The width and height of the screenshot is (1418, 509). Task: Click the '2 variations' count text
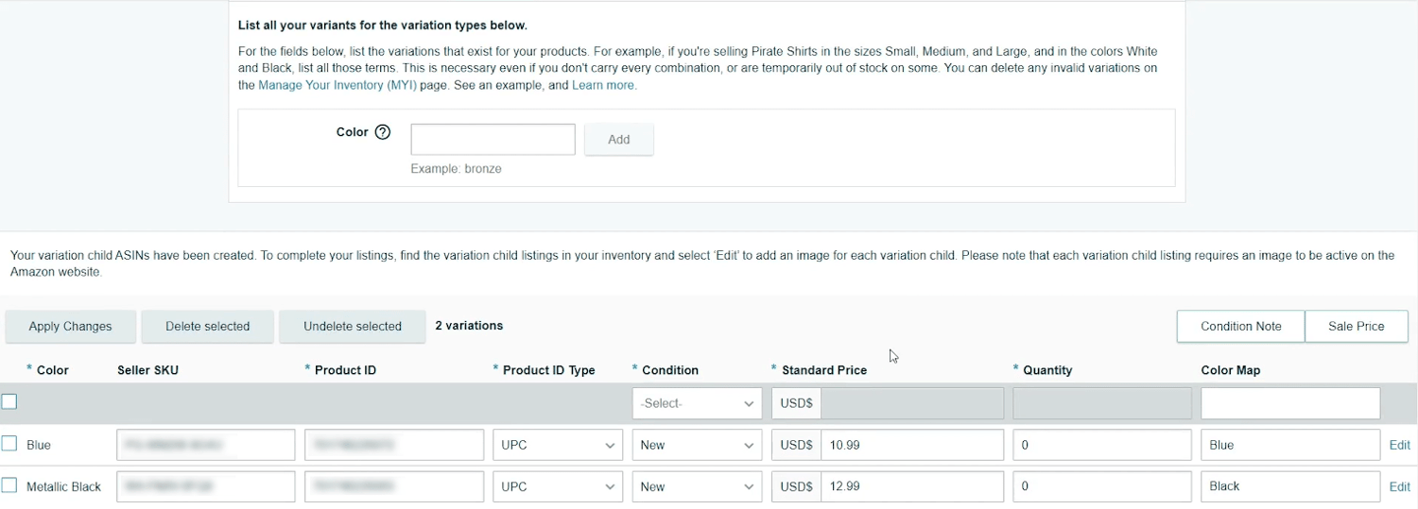coord(469,325)
